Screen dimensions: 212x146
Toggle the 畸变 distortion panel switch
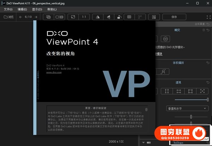(x=203, y=31)
